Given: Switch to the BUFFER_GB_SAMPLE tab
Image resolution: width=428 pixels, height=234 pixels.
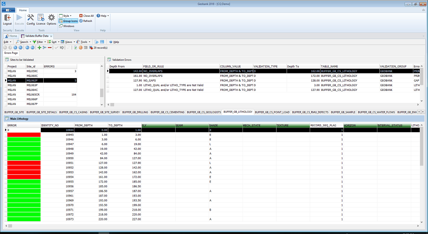Looking at the screenshot, I should 343,112.
